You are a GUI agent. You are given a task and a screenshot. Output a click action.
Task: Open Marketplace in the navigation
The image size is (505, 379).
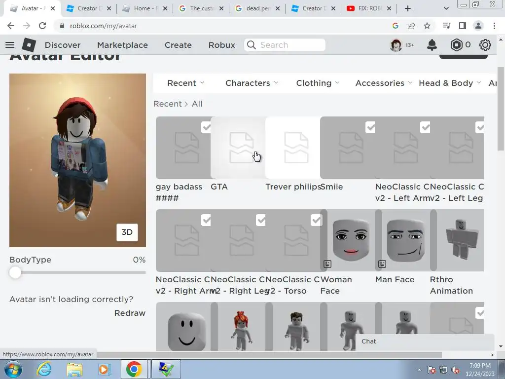(122, 45)
